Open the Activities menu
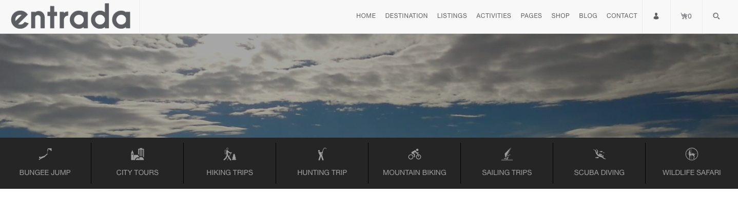This screenshot has height=197, width=738. coord(494,16)
